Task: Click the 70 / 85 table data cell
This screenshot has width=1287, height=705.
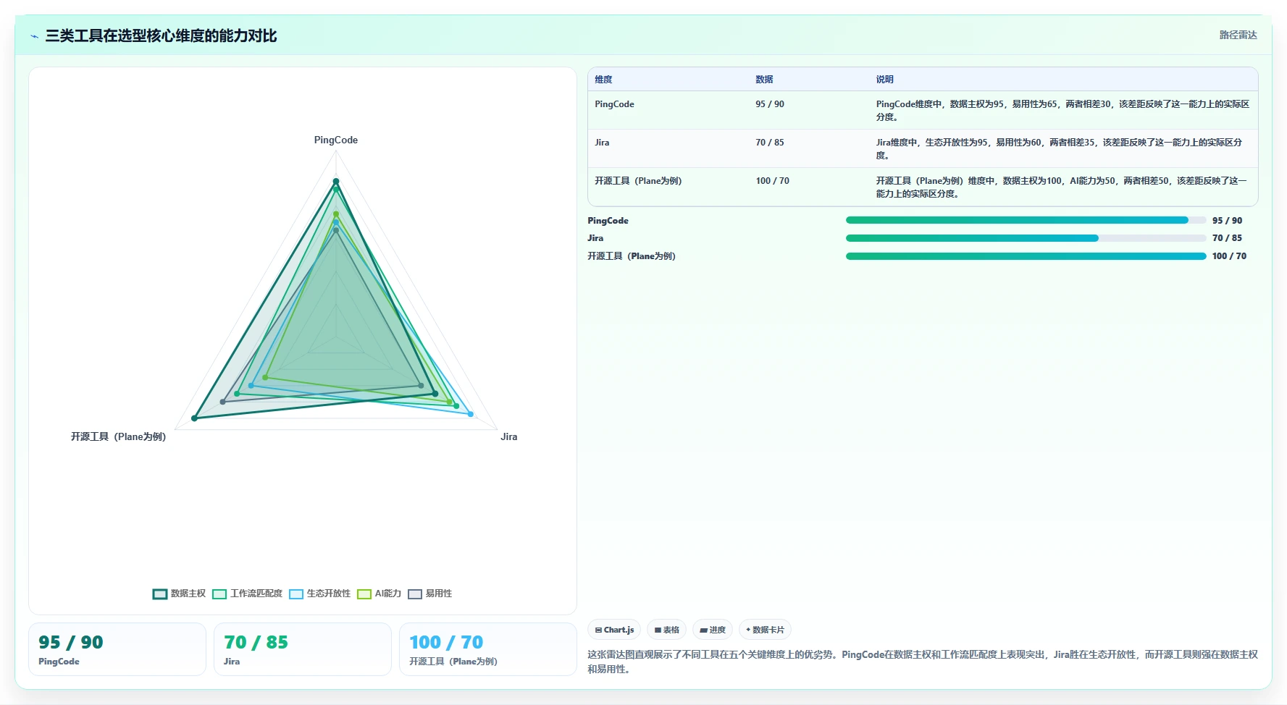Action: point(770,143)
